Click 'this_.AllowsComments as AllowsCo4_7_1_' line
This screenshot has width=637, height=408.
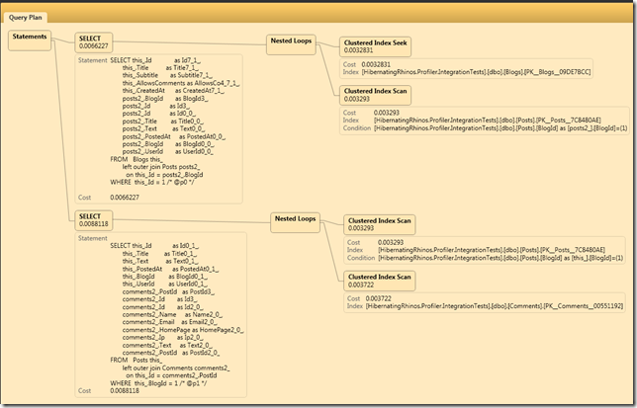pos(181,83)
